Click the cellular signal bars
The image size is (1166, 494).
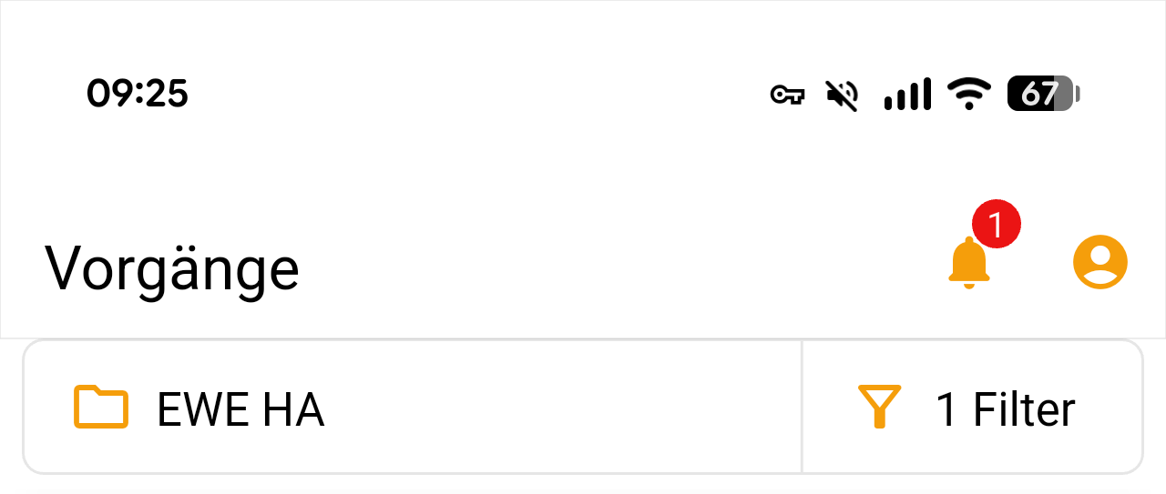coord(907,94)
